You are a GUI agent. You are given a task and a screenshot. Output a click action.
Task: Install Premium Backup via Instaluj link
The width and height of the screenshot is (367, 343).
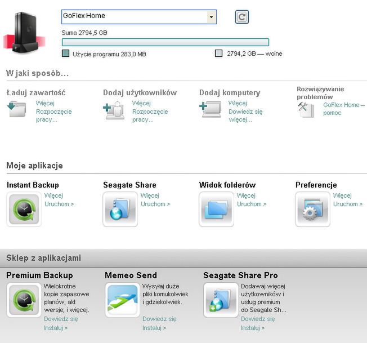(x=56, y=328)
